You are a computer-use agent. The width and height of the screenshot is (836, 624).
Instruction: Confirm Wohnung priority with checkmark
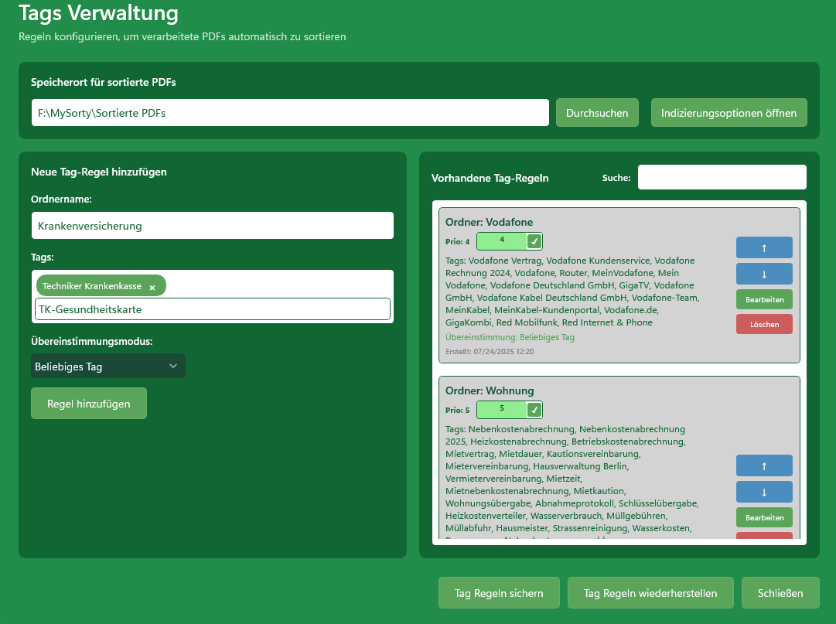click(x=534, y=409)
